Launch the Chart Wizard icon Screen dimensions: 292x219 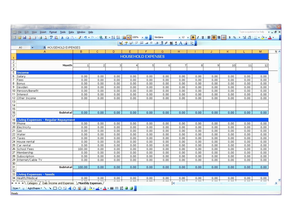click(x=124, y=37)
